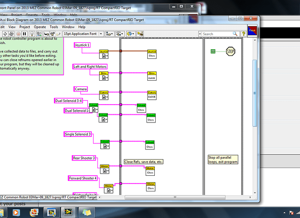Click Motor Close VI for Rear Shooter 3
The height and width of the screenshot is (218, 300).
(150, 171)
